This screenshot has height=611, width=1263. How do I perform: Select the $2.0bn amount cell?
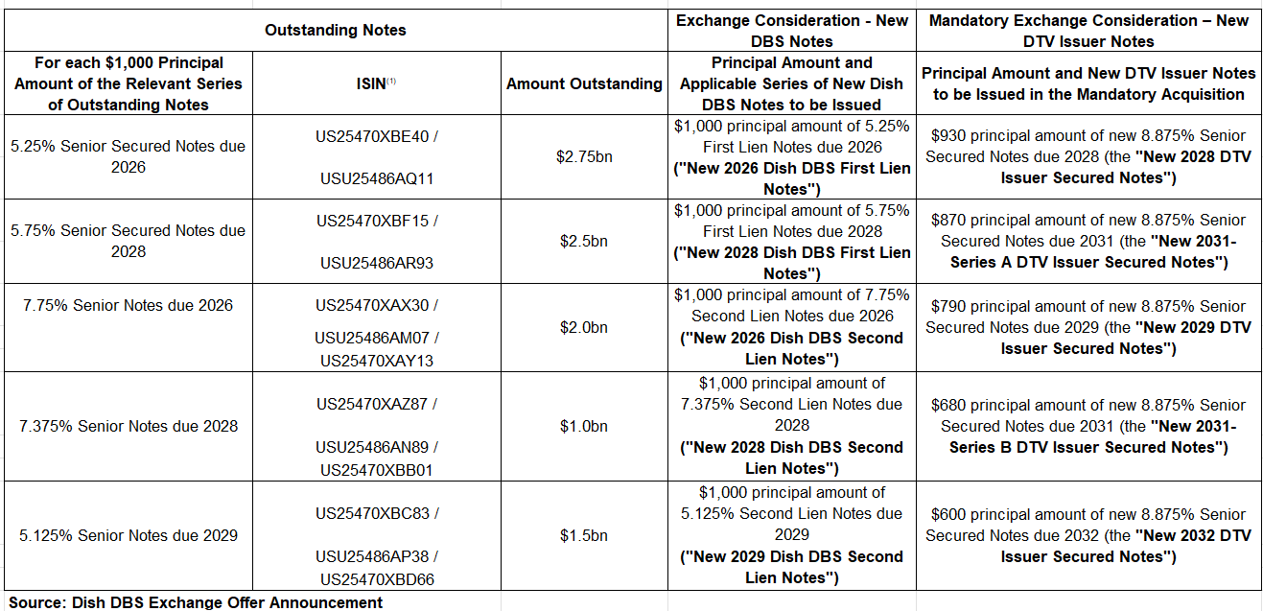tap(584, 327)
